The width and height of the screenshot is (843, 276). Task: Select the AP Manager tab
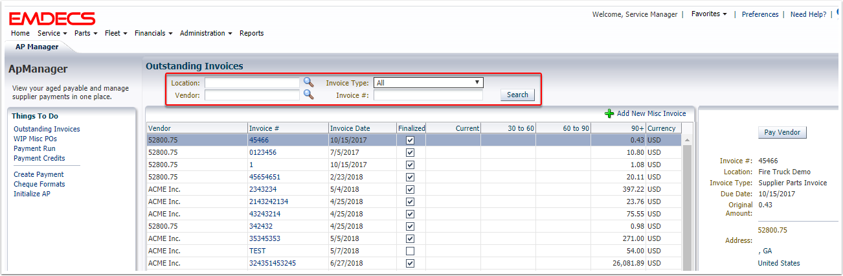pos(37,47)
